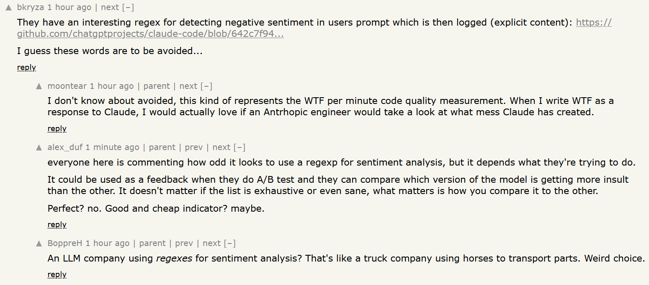Reply to moontear's comment

pos(57,129)
